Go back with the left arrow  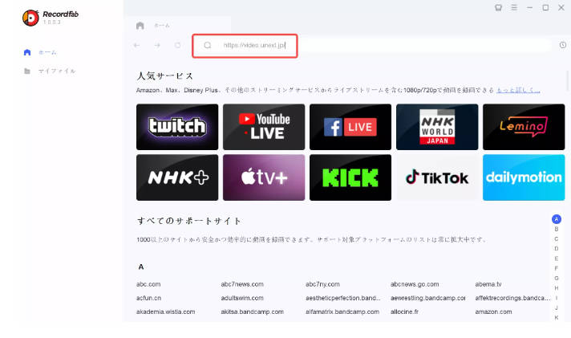(136, 45)
